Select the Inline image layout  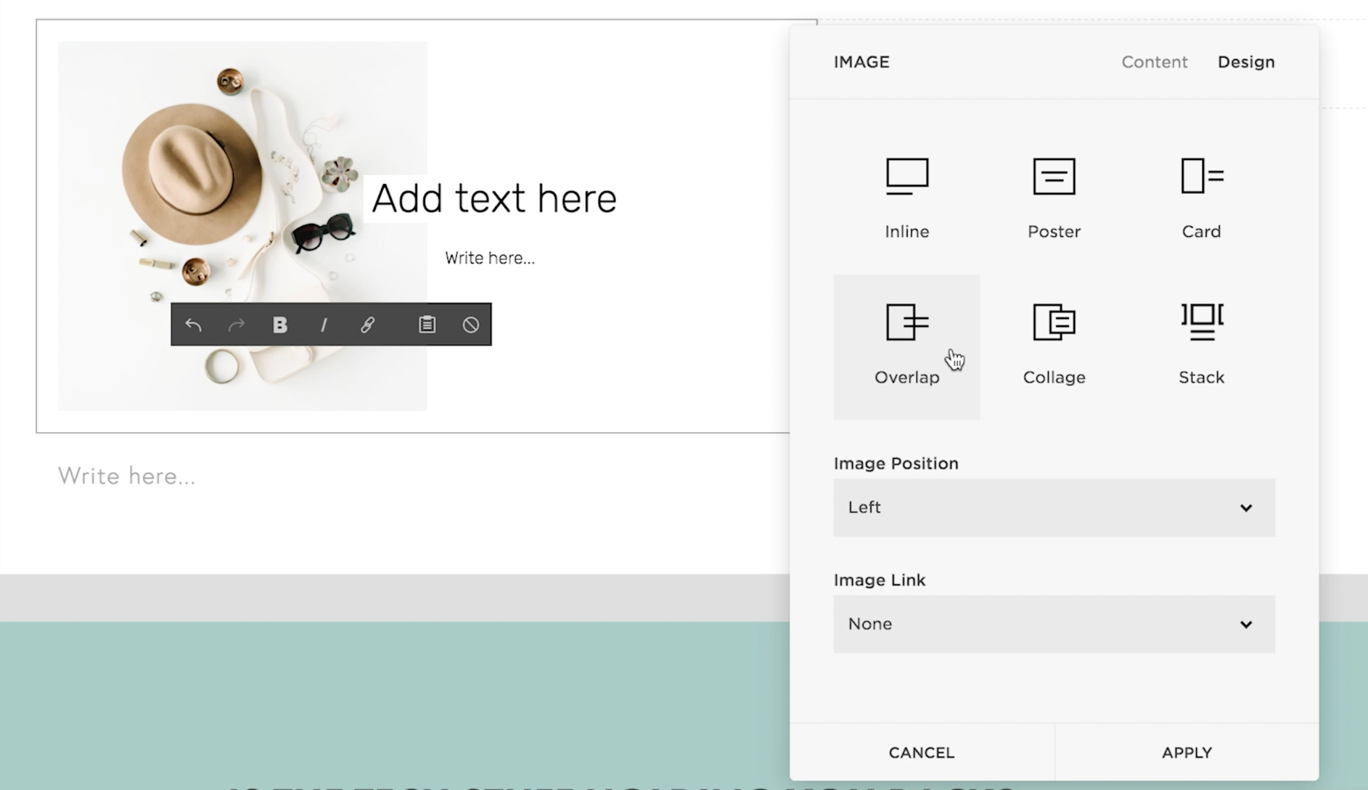pos(906,195)
